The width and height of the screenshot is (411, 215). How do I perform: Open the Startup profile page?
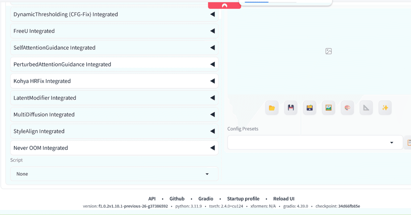pyautogui.click(x=243, y=199)
